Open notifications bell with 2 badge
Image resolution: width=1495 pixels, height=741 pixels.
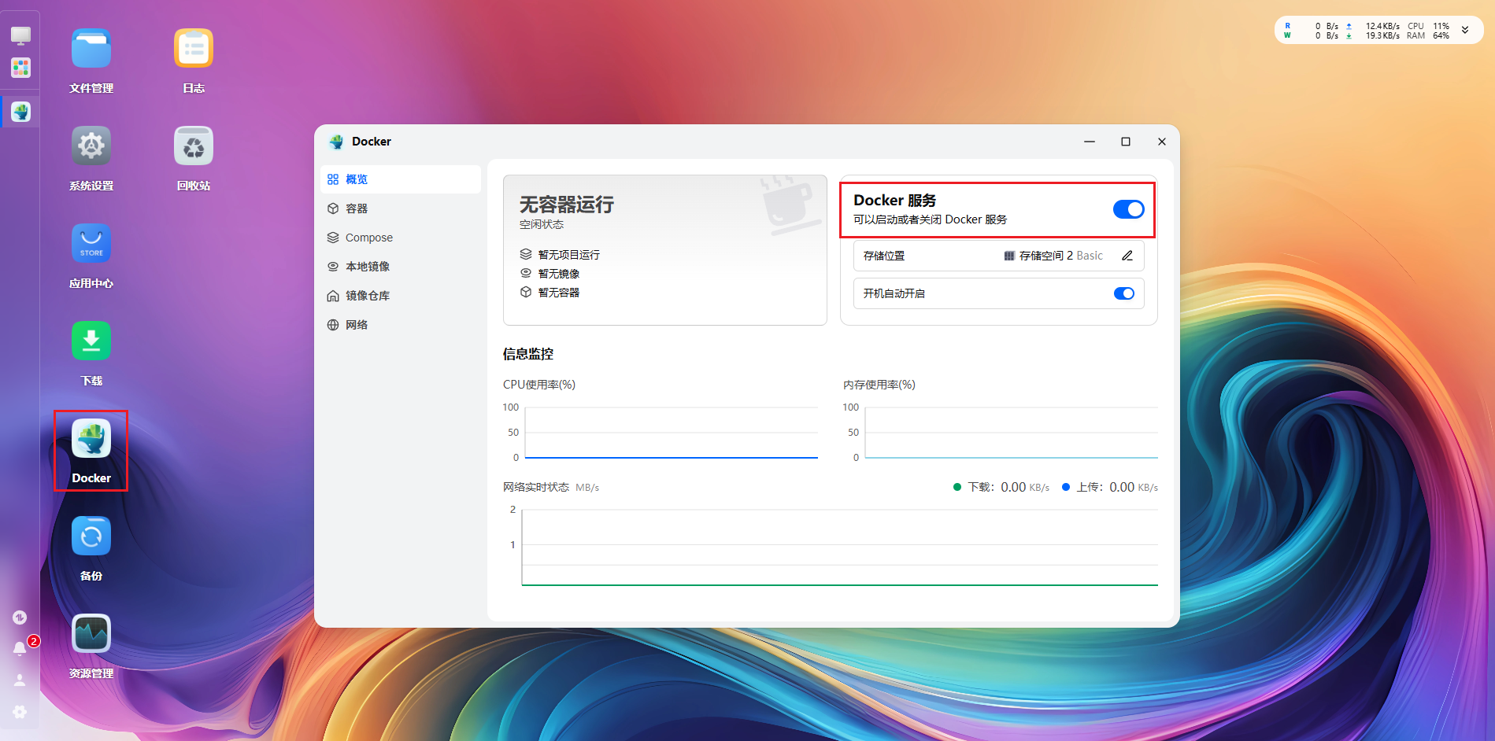(x=20, y=648)
